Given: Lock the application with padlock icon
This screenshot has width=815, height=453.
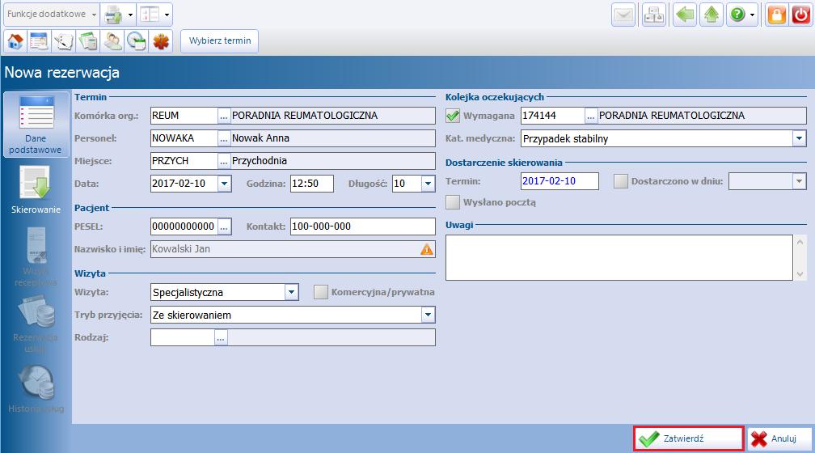Looking at the screenshot, I should click(776, 15).
